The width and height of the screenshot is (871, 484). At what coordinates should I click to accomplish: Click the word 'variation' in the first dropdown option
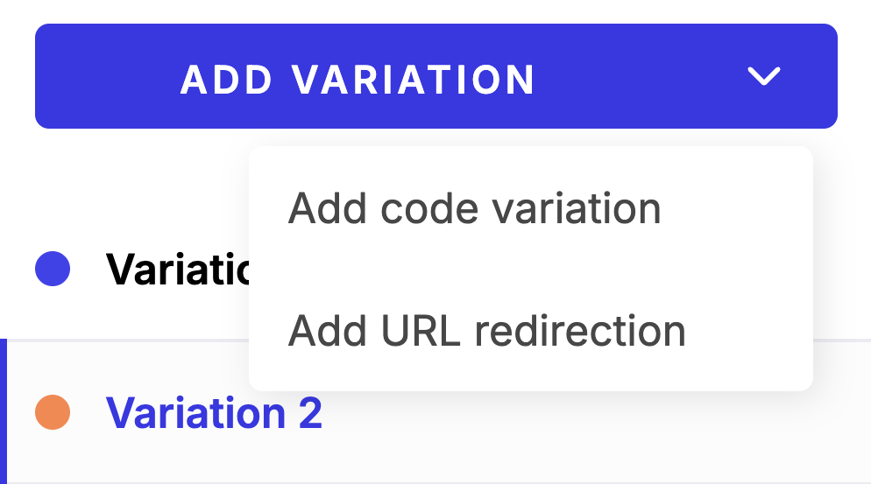tap(577, 208)
